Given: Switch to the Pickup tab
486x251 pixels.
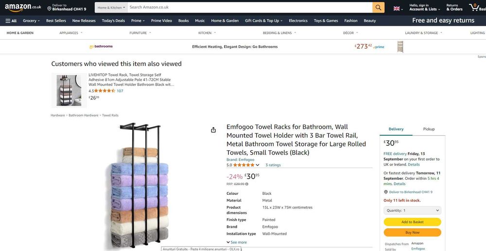Looking at the screenshot, I should (x=429, y=129).
